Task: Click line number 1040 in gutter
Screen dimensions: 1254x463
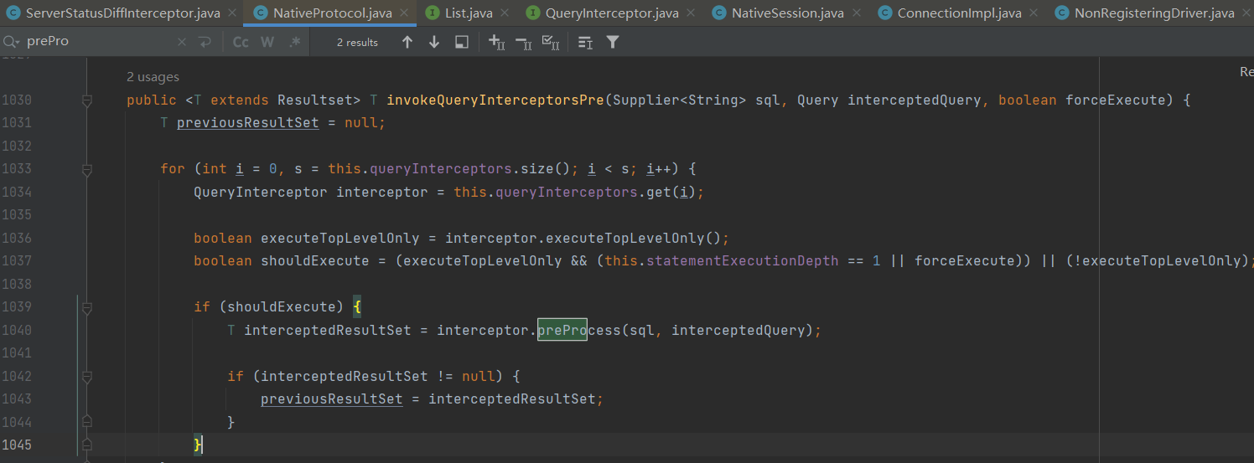Action: (x=17, y=330)
